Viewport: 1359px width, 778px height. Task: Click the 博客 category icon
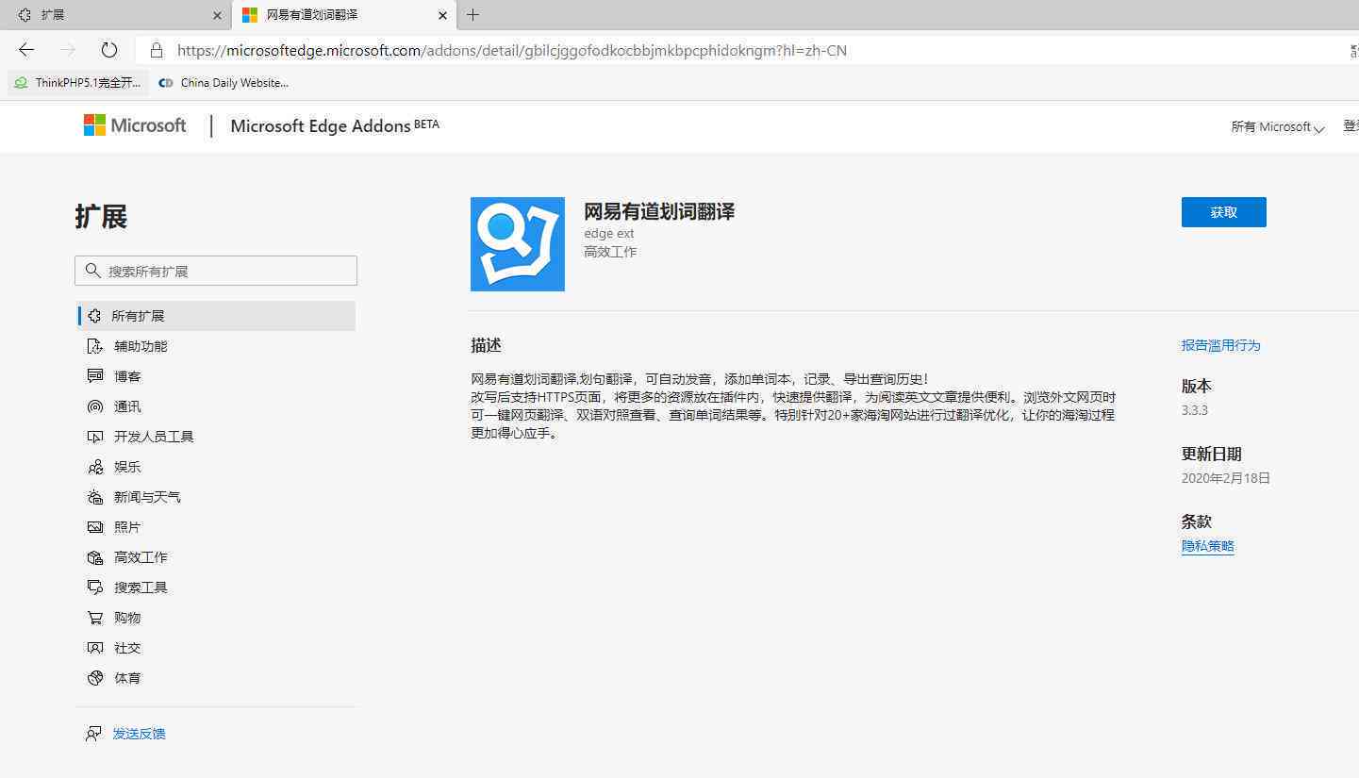(x=94, y=376)
